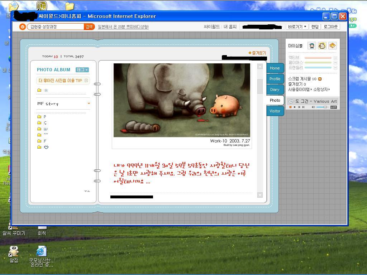
Task: Mute the music player speaker icon
Action: [x=313, y=107]
